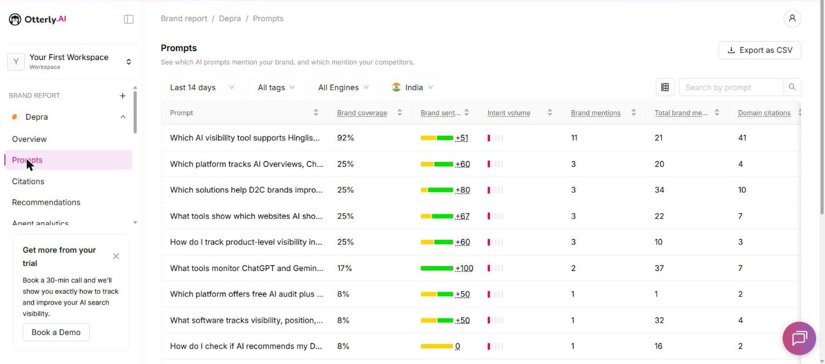Click the 92% brand coverage value
This screenshot has height=364, width=825.
(x=345, y=138)
